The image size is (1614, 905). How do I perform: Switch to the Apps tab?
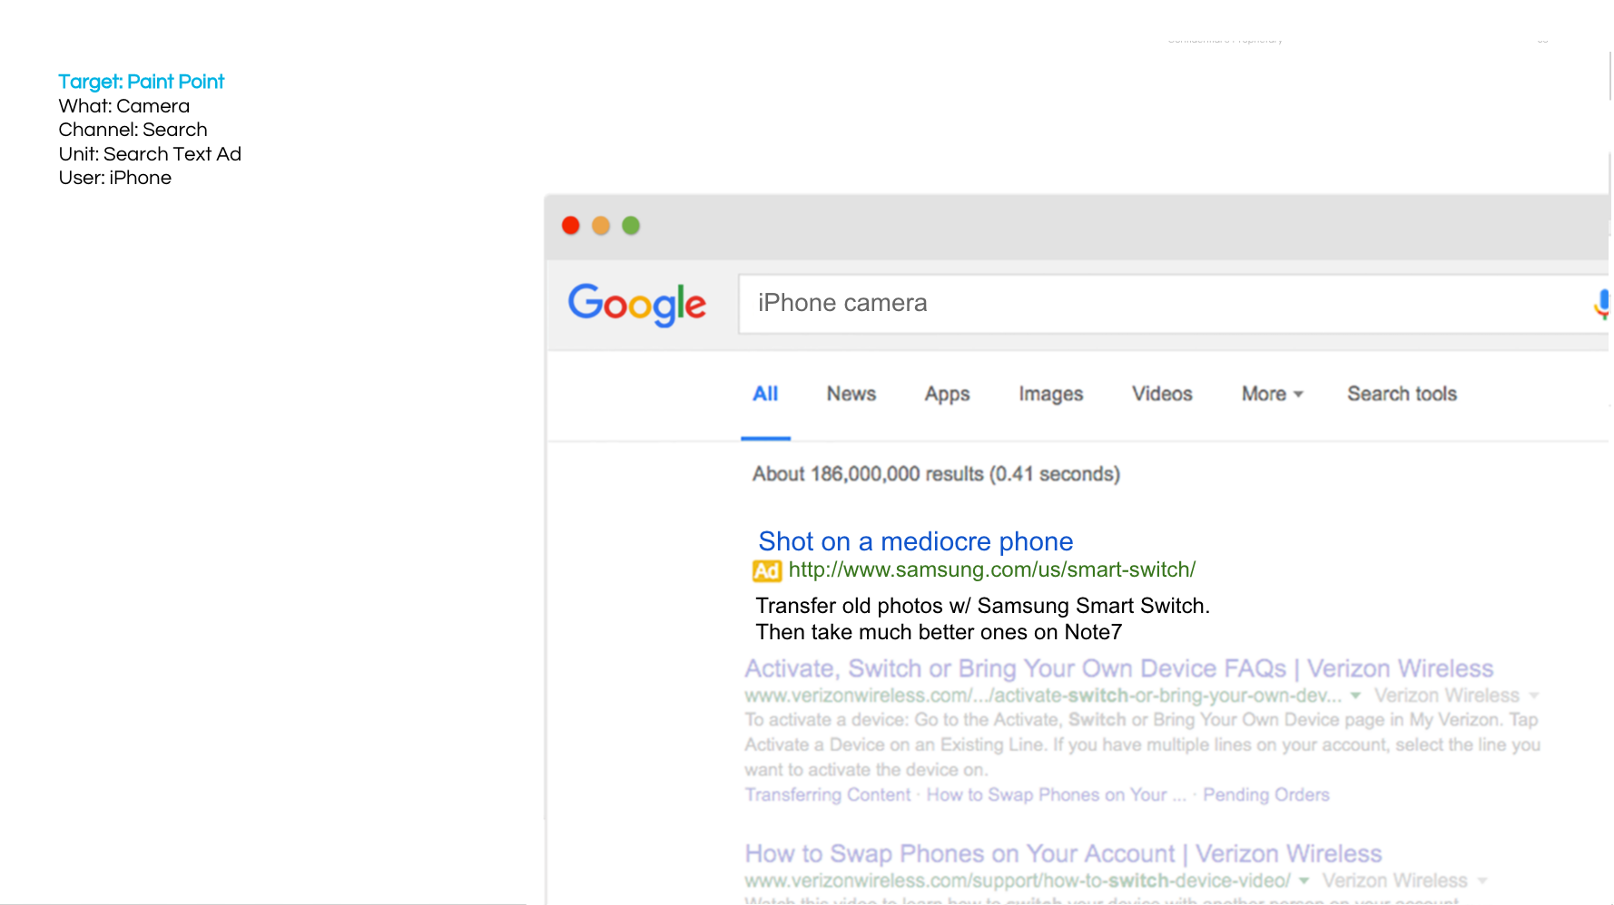pos(947,394)
